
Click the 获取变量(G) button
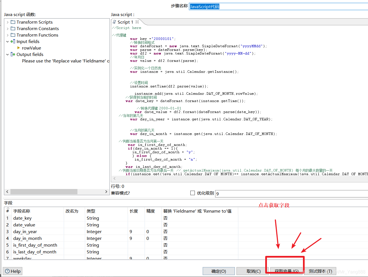pos(286,271)
